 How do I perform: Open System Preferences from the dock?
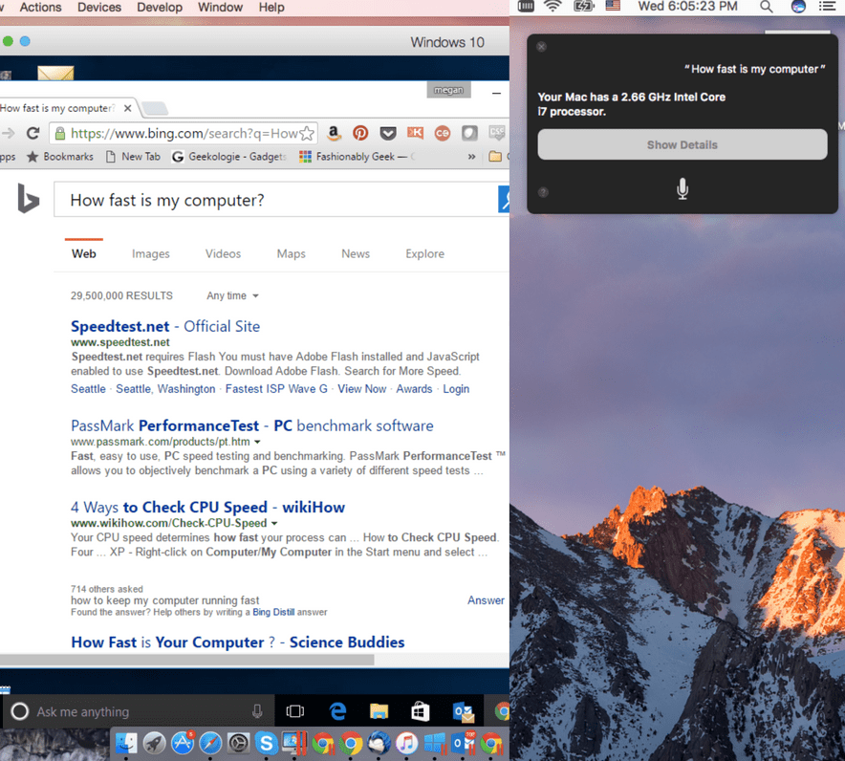238,744
